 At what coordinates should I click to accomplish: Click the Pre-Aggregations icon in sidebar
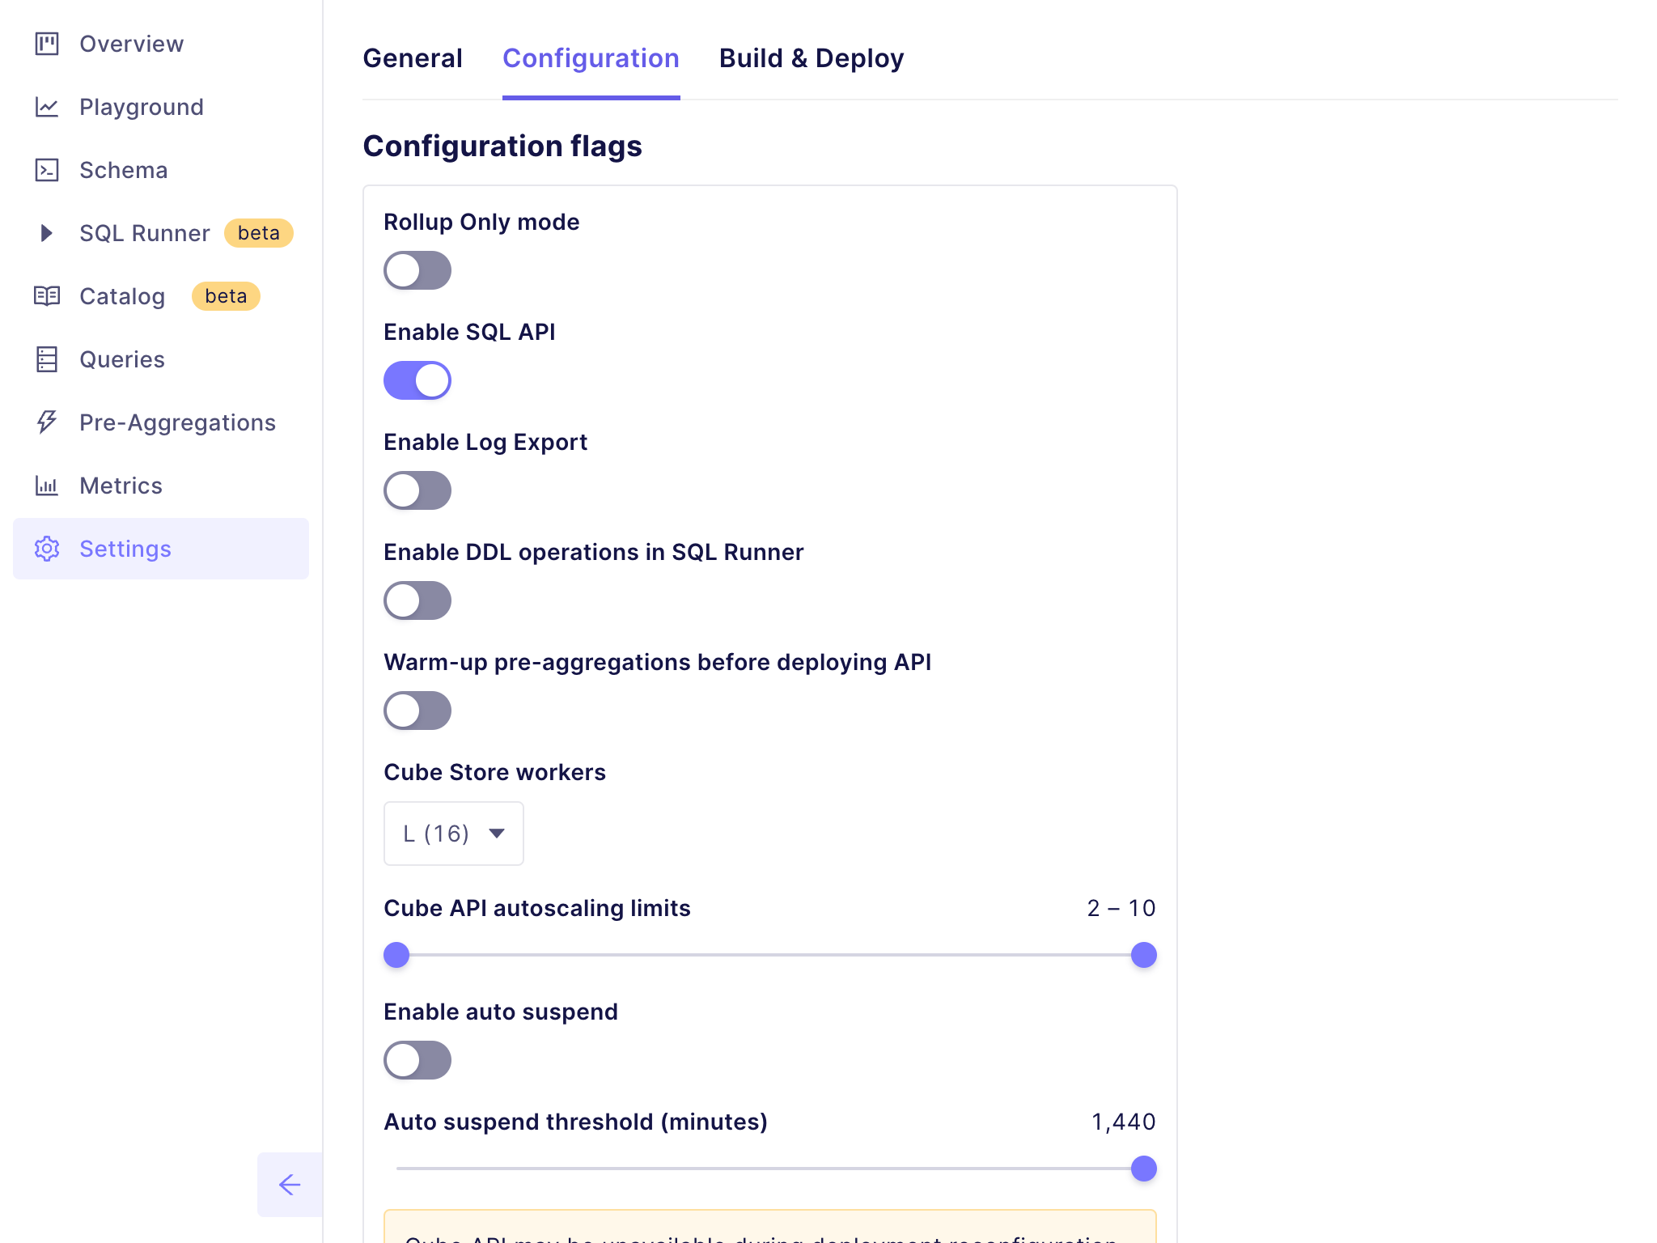[47, 422]
